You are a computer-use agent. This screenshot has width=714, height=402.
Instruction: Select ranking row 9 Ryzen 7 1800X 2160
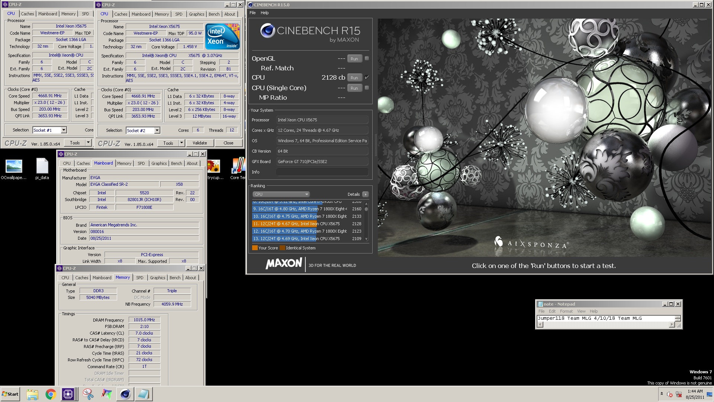coord(308,209)
